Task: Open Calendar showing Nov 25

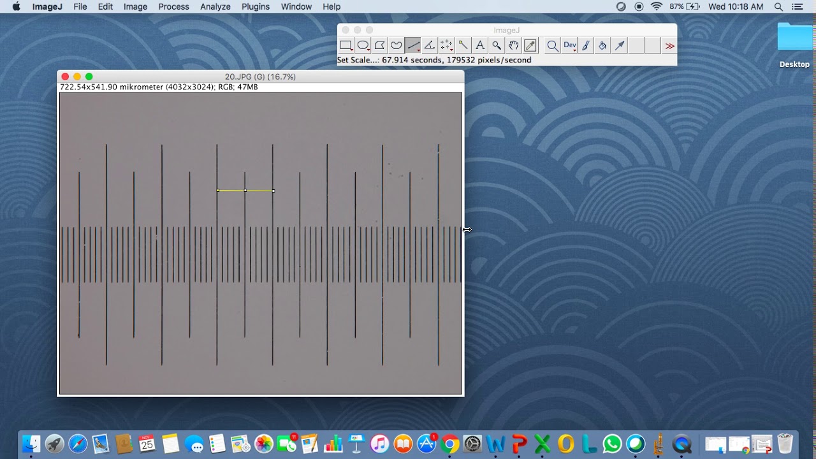Action: coord(147,443)
